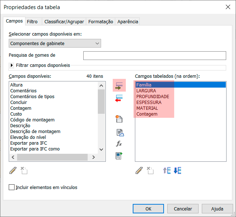Click the combine parameters icon

point(119,156)
